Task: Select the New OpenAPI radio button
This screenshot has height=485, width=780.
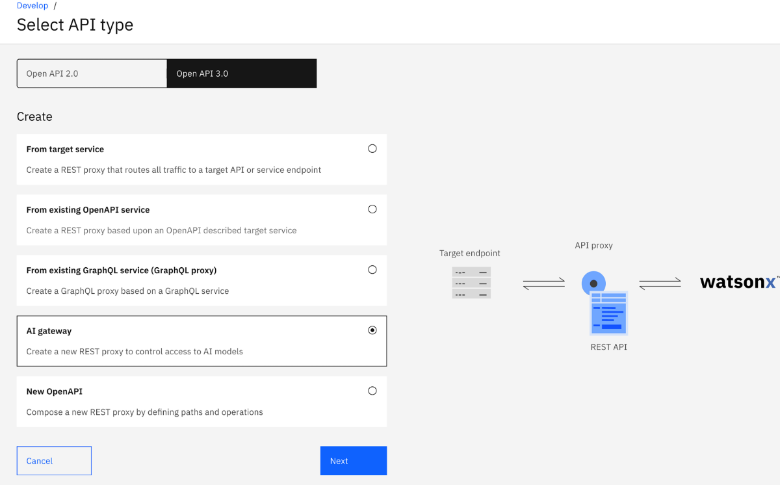Action: pyautogui.click(x=372, y=391)
